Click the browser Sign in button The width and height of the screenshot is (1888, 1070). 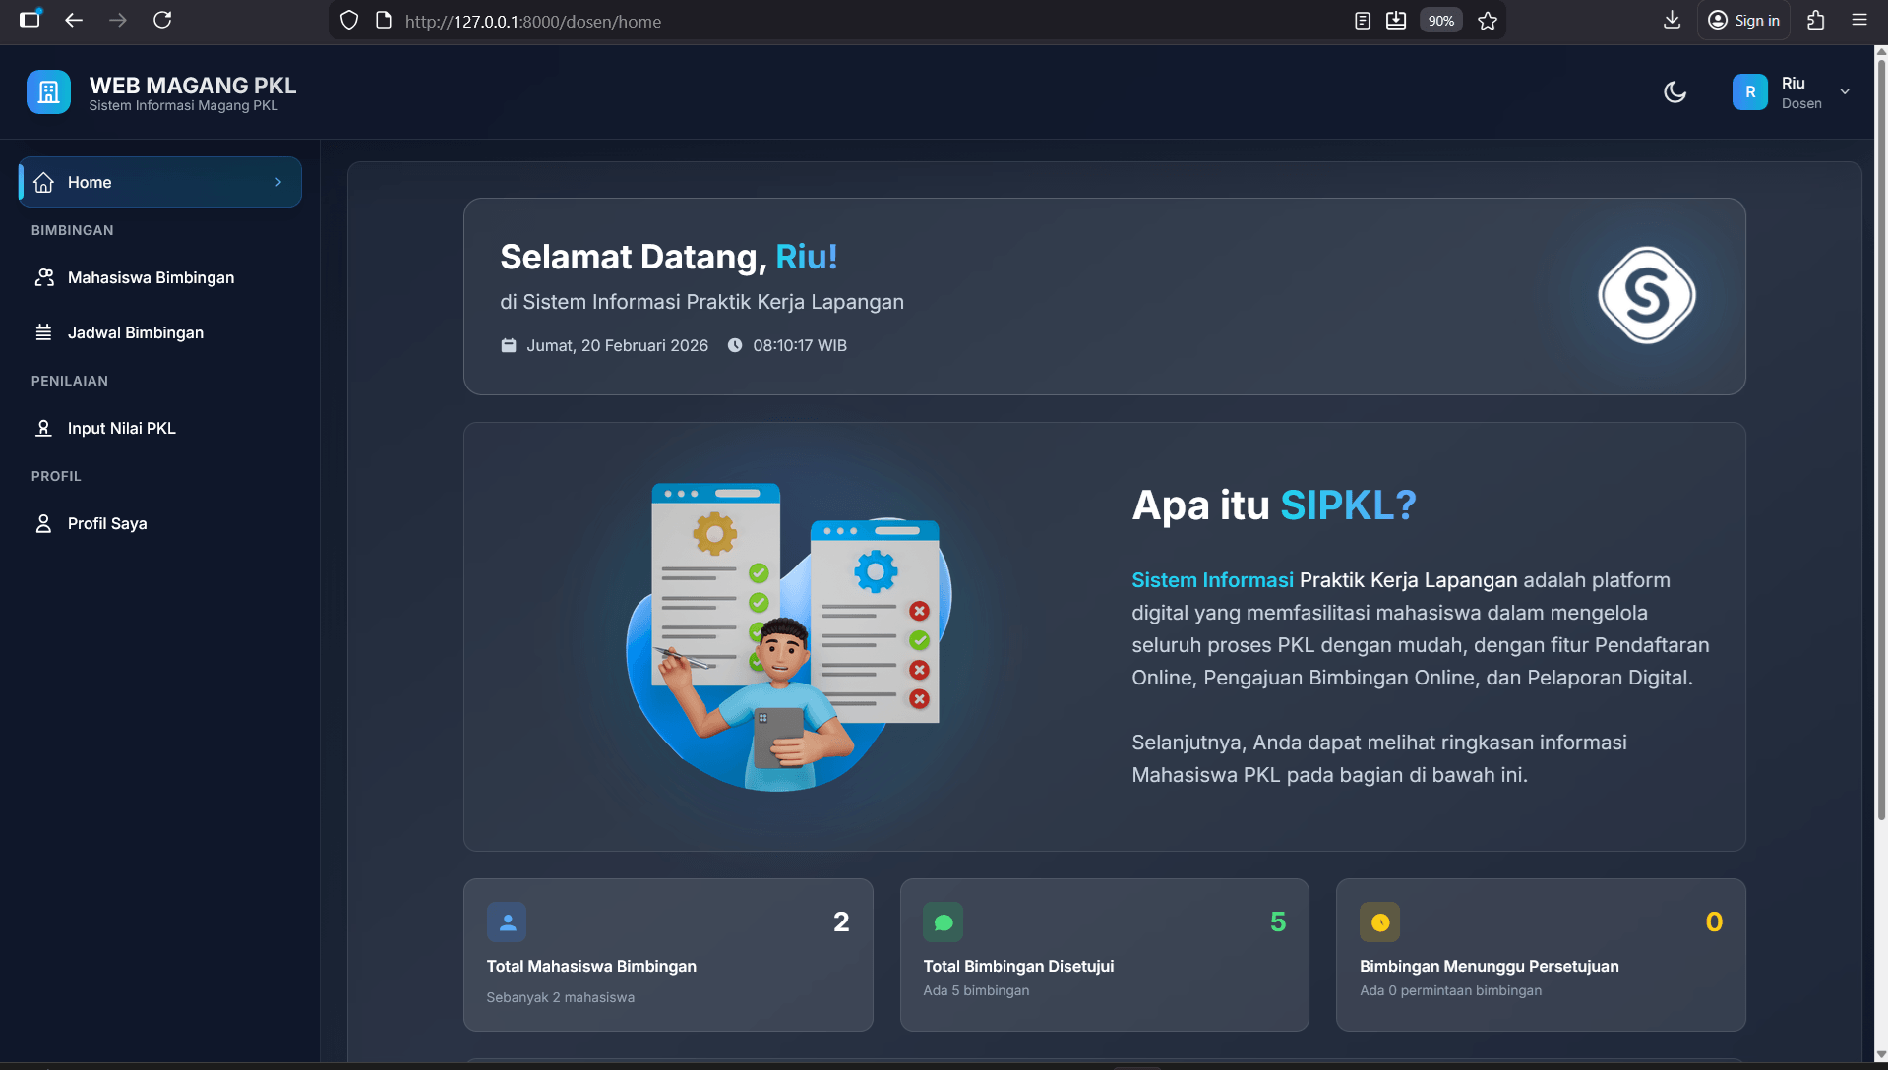(x=1743, y=21)
